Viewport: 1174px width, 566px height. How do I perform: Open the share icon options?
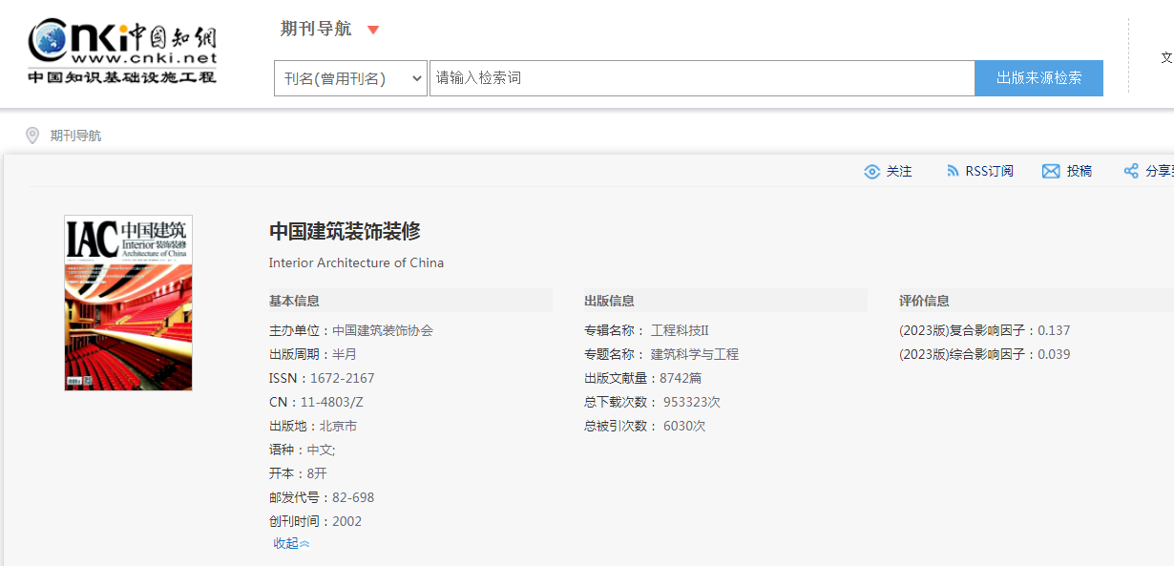[1131, 172]
